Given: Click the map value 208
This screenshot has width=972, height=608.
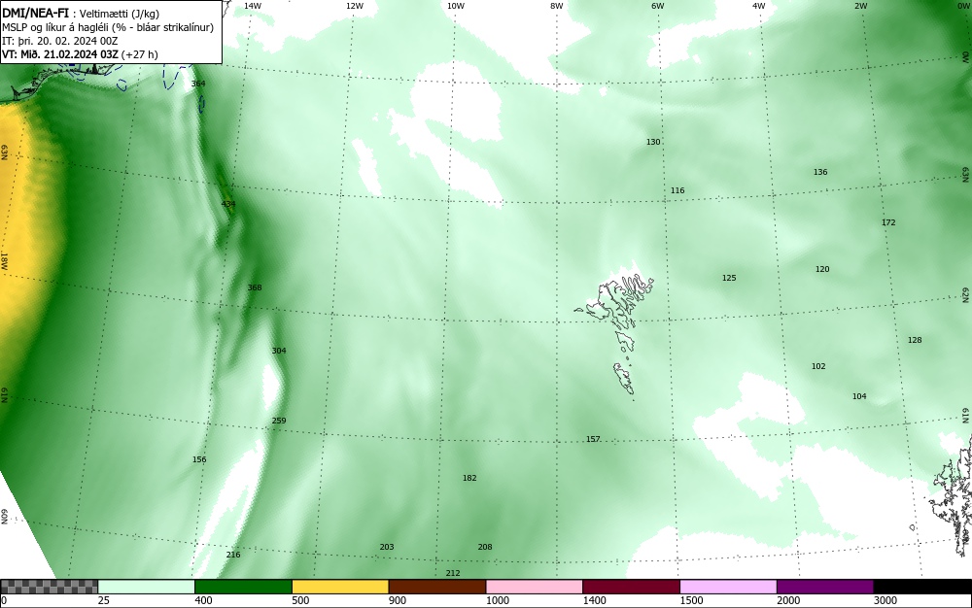Looking at the screenshot, I should click(485, 547).
